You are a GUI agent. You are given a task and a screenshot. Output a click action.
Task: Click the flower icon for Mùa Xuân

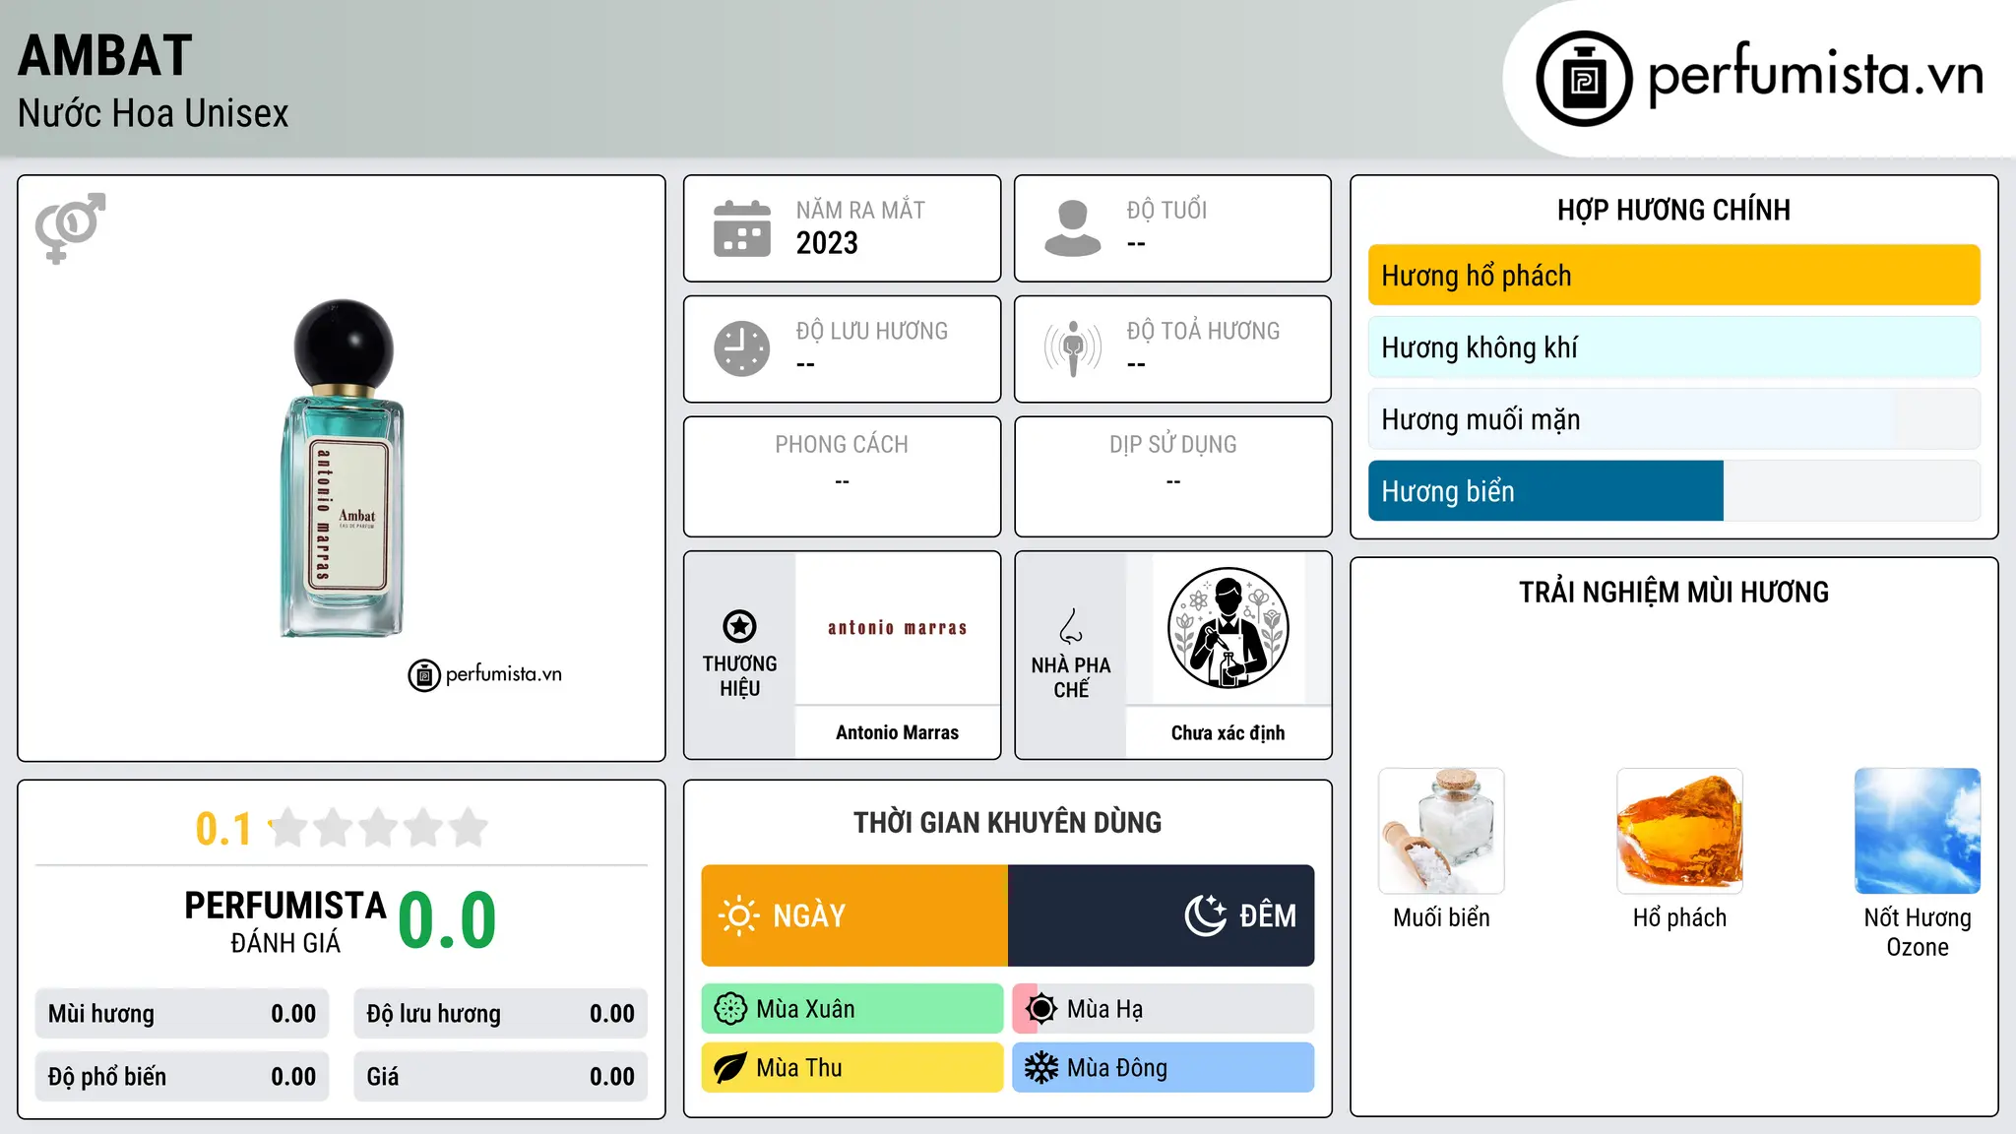[730, 1009]
